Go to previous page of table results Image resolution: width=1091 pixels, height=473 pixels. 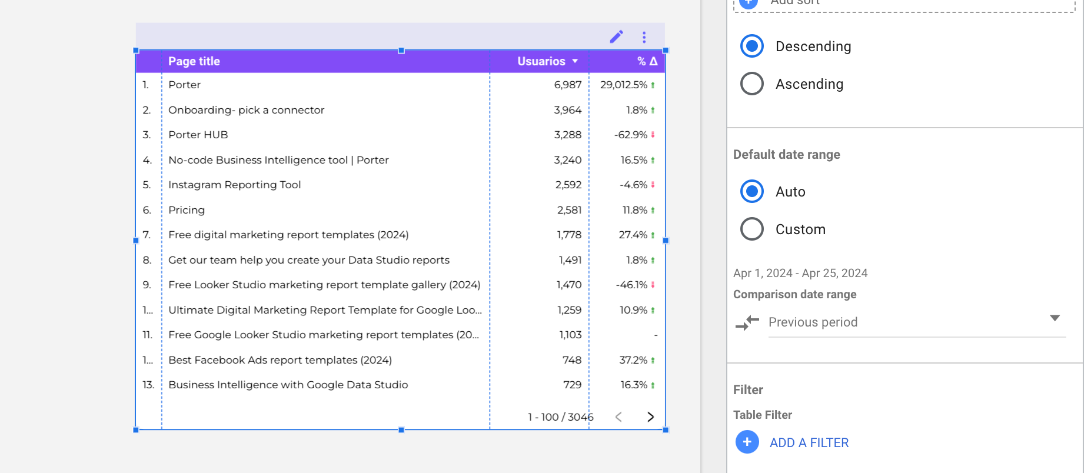[618, 417]
